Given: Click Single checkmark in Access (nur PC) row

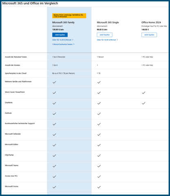Looking at the screenshot, I should [x=99, y=176].
